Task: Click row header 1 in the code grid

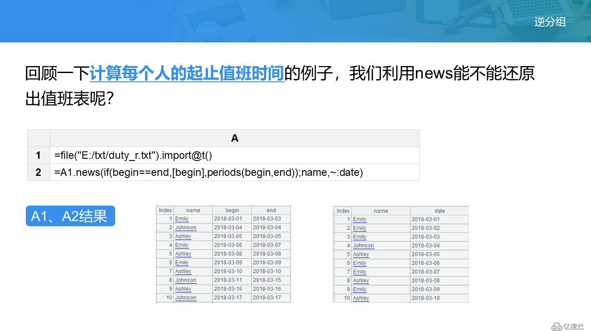Action: 39,155
